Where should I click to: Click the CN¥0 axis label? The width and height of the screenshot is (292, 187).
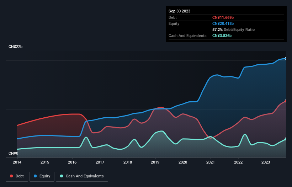click(x=14, y=153)
